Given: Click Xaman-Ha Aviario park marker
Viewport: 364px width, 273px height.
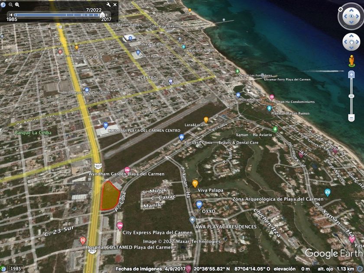Looking at the screenshot, I should tap(275, 129).
